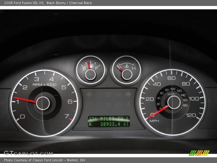This screenshot has width=217, height=163.
Task: Click the odometer reading "38933.4 mi"
Action: (114, 124)
